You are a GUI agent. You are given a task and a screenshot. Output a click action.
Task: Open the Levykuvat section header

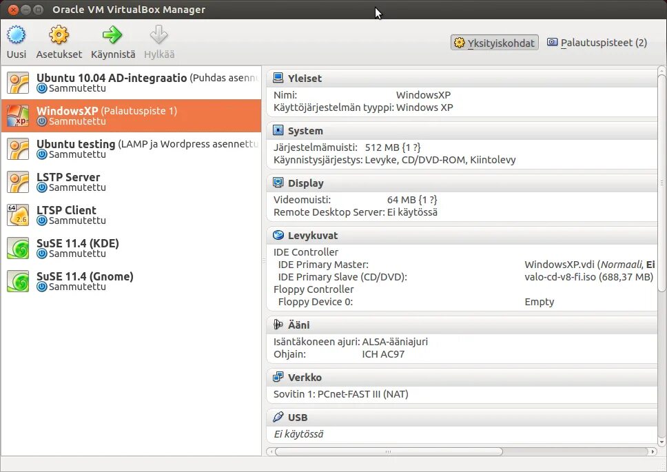tap(462, 235)
